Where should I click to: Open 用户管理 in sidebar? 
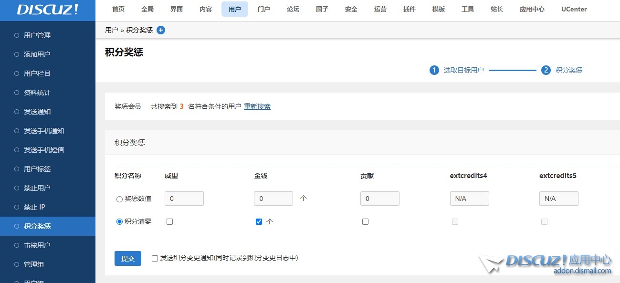pos(37,35)
